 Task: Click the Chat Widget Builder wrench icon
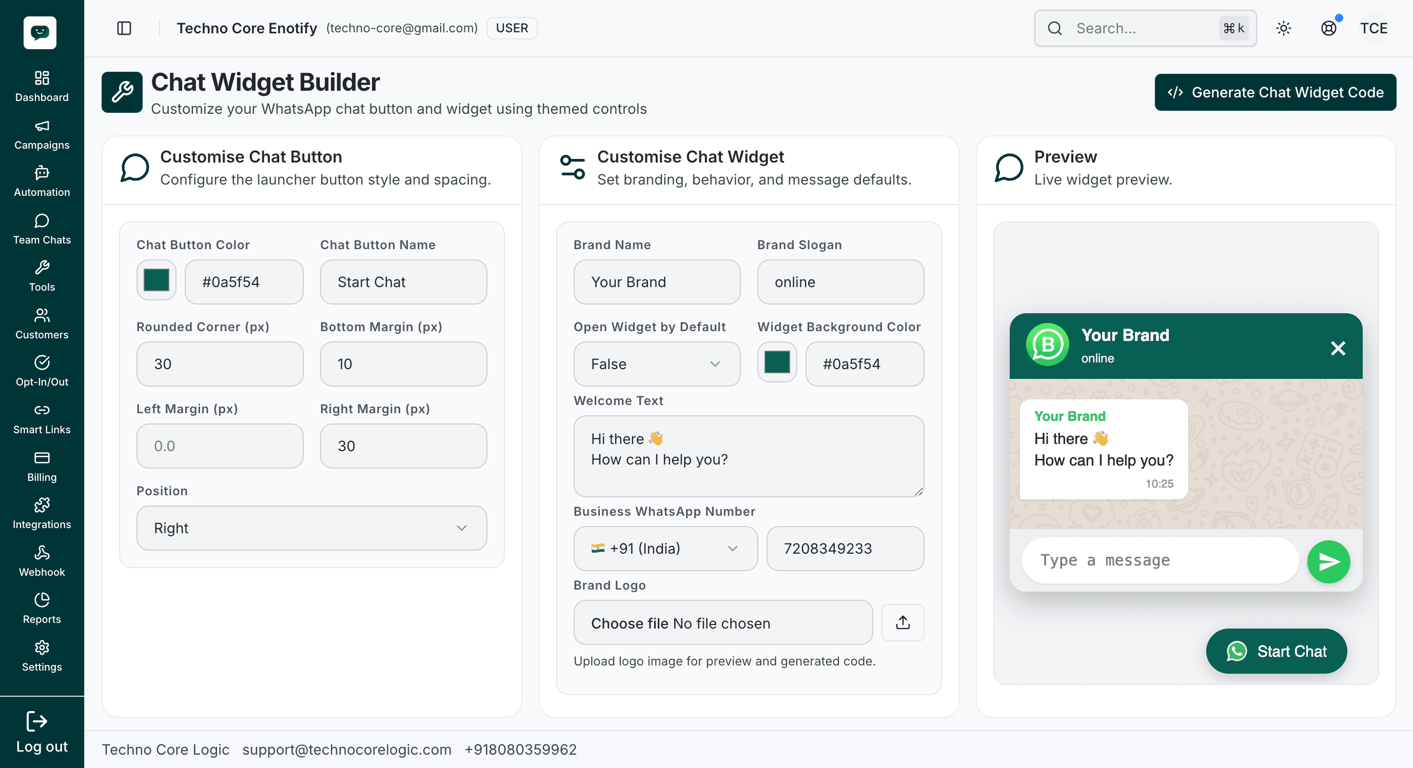coord(122,92)
